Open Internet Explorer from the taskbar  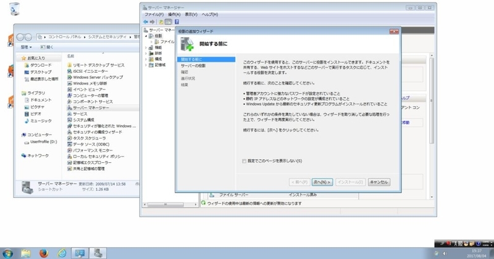click(x=62, y=253)
